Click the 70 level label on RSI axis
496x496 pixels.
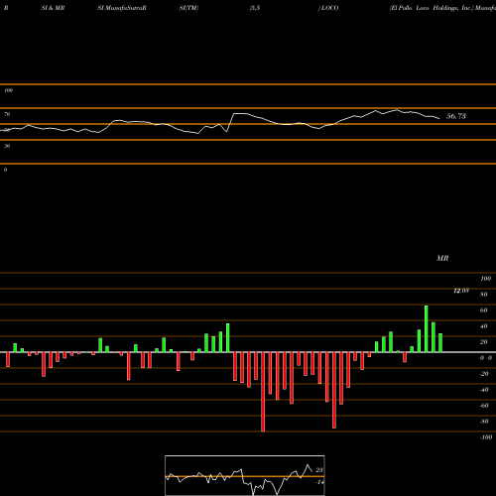coord(7,114)
